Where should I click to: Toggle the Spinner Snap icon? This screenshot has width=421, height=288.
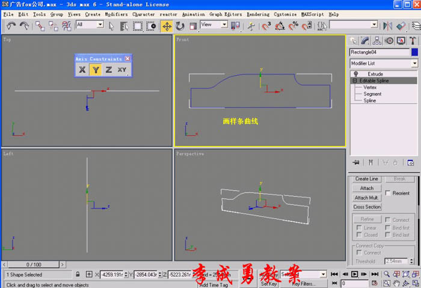coord(307,26)
